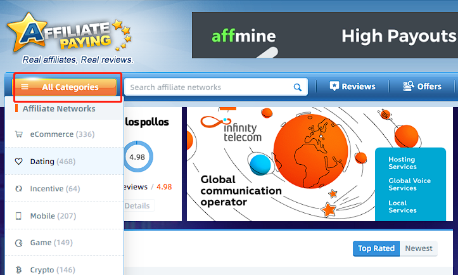The width and height of the screenshot is (458, 275).
Task: Open the Incentive (64) category
Action: coord(65,189)
